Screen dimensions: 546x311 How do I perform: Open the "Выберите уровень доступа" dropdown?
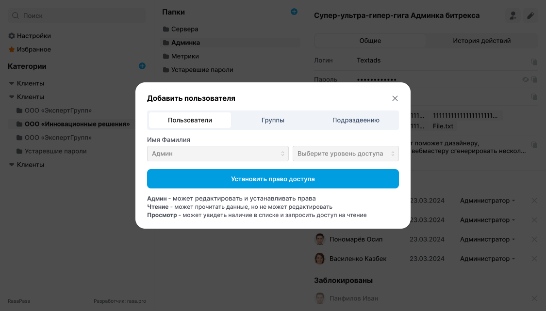click(x=346, y=153)
